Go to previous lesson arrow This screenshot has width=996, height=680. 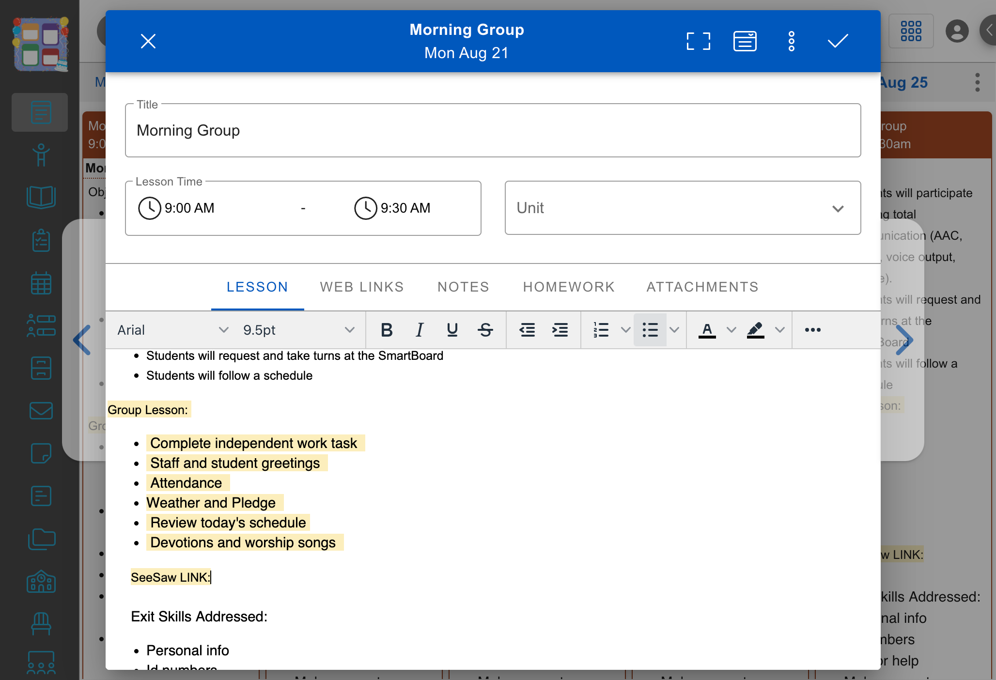coord(82,340)
